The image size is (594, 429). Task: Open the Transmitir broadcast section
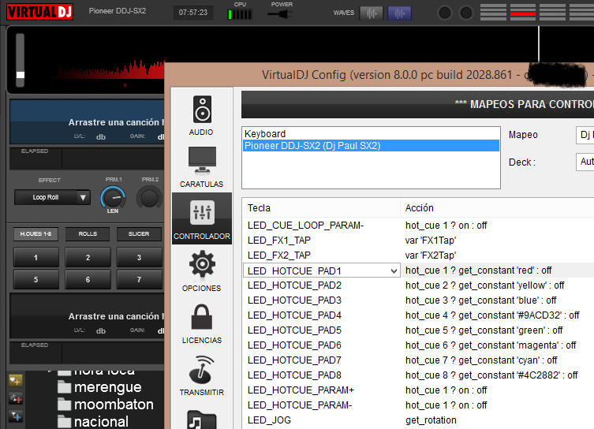(x=202, y=375)
